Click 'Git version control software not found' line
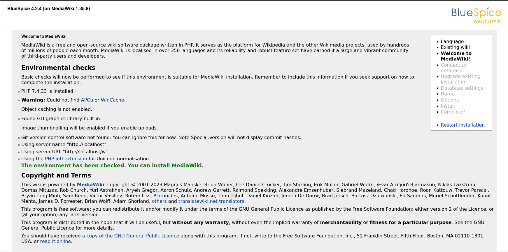The width and height of the screenshot is (508, 252). click(x=161, y=137)
